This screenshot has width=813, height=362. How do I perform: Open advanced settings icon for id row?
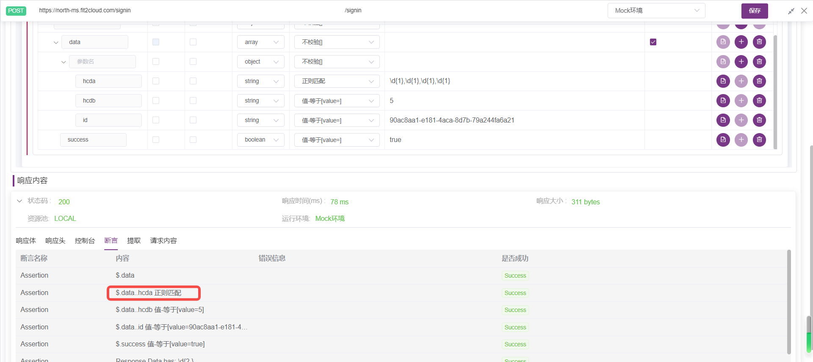click(723, 120)
